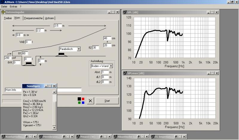Maximize the Konturradiu... minimized window
The height and width of the screenshot is (140, 239).
[x=30, y=137]
